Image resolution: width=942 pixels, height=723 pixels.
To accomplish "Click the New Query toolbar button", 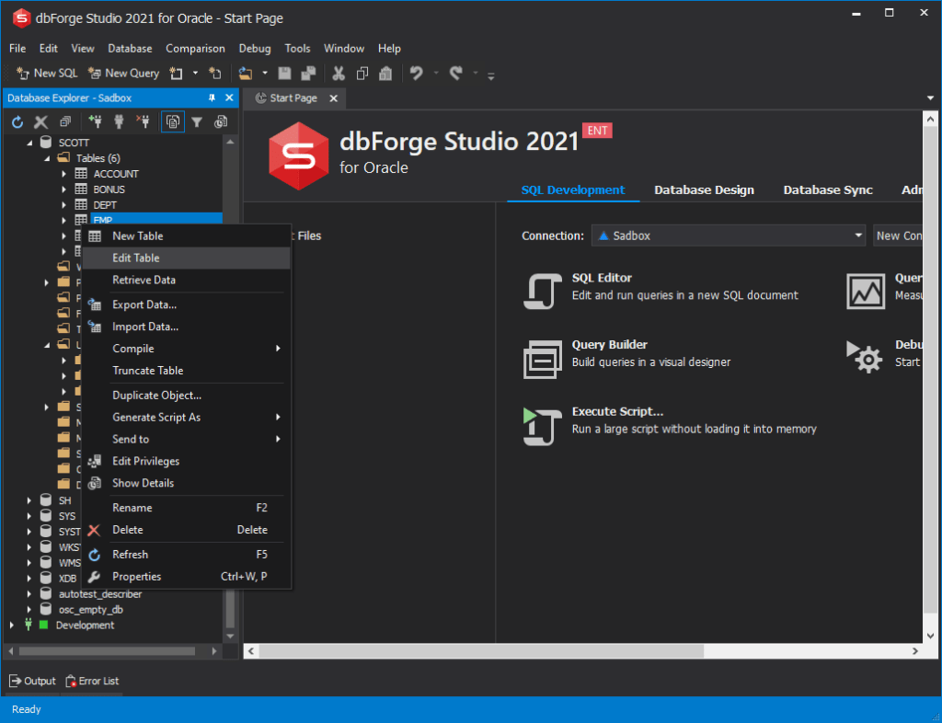I will click(x=123, y=74).
